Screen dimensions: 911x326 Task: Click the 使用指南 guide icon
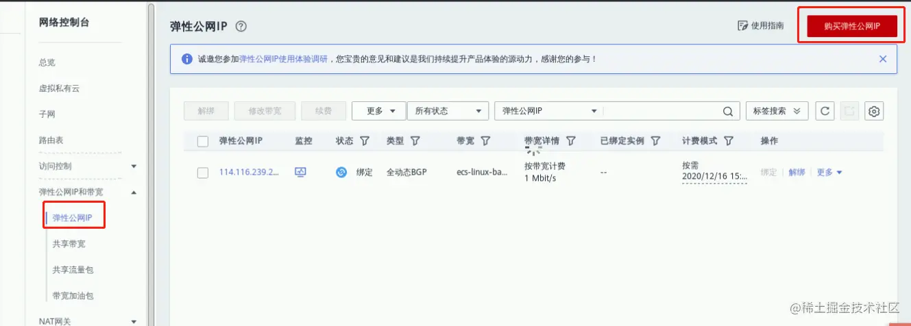[x=742, y=25]
